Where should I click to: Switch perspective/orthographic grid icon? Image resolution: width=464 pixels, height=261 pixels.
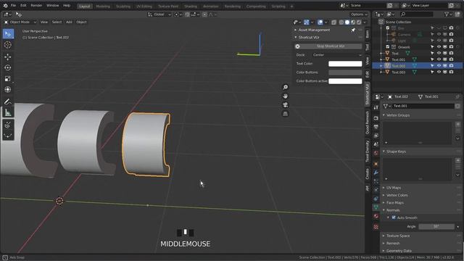[285, 114]
